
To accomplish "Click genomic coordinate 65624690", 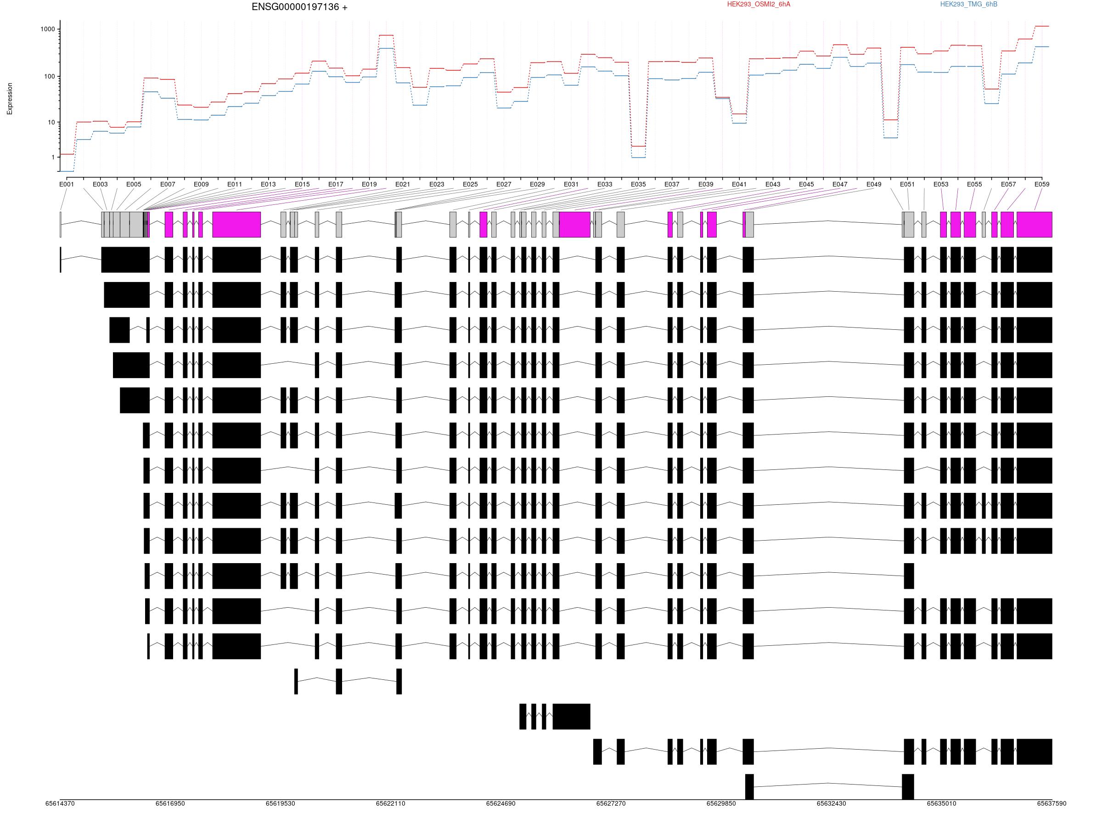I will tap(501, 804).
